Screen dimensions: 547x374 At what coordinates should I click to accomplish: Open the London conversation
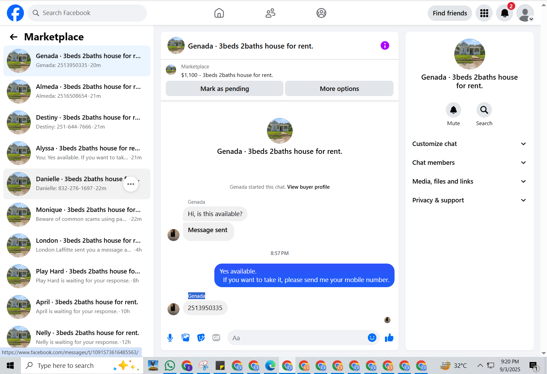coord(77,245)
